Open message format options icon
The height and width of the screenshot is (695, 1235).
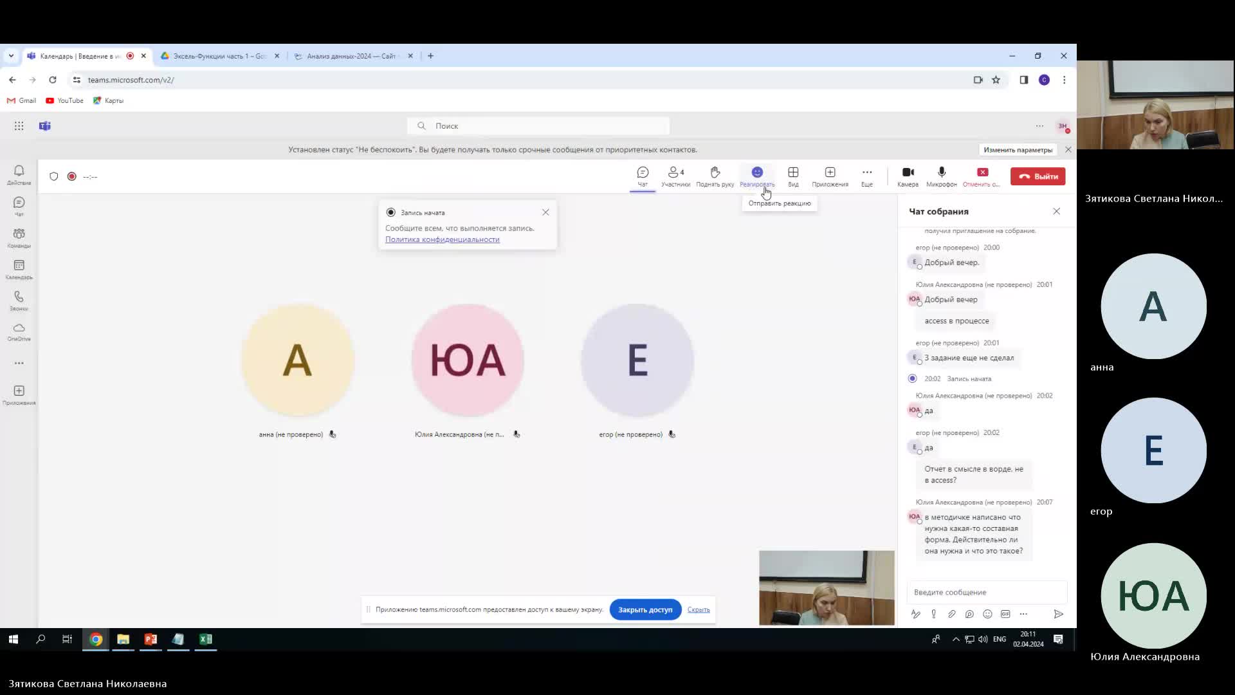coord(915,614)
